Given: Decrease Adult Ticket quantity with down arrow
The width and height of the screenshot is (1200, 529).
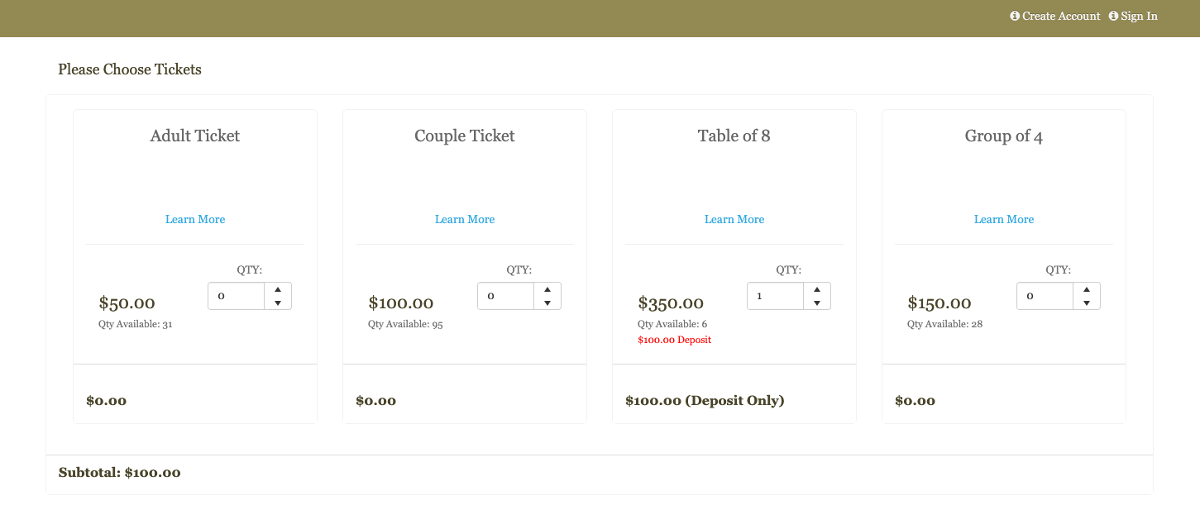Looking at the screenshot, I should 278,303.
